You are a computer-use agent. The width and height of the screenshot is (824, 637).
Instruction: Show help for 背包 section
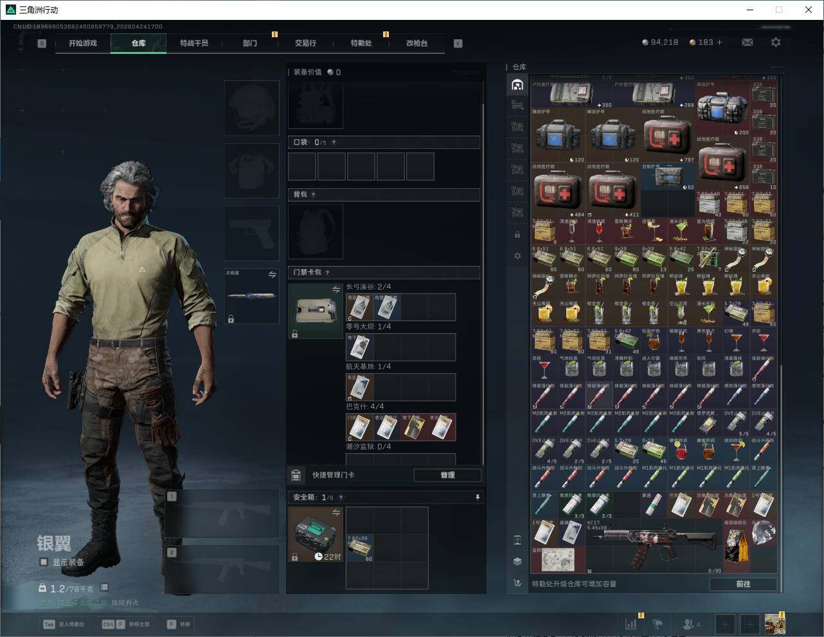[x=314, y=195]
